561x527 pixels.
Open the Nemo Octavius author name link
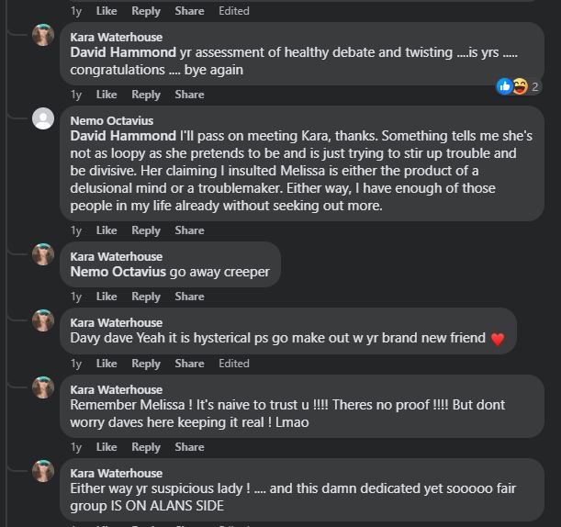tap(112, 120)
